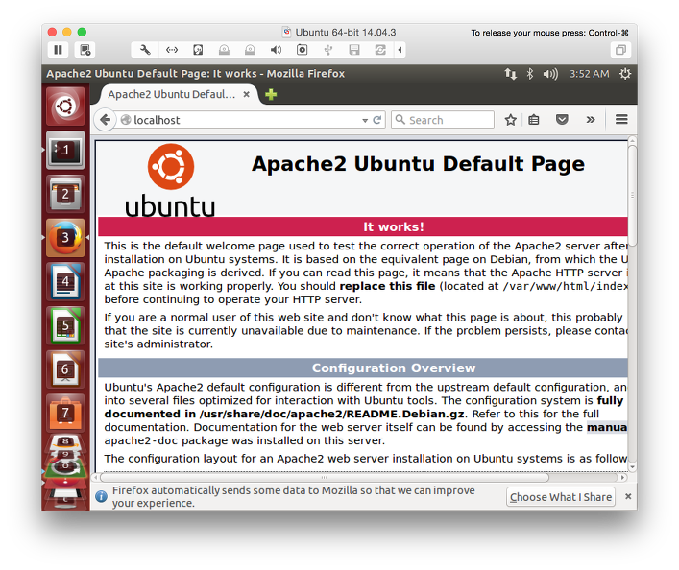Click the "Configuration Overview" heading
679x570 pixels.
394,368
